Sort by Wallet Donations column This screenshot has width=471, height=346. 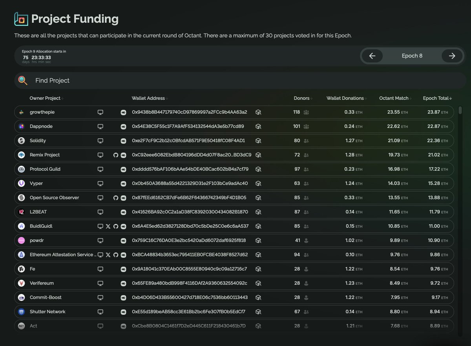[x=347, y=98]
